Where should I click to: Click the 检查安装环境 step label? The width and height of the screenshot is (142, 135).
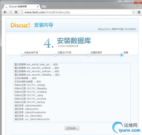[31, 52]
